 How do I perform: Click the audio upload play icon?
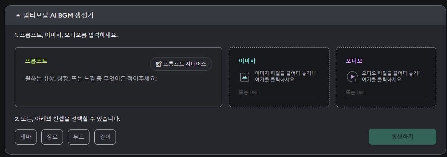(352, 77)
